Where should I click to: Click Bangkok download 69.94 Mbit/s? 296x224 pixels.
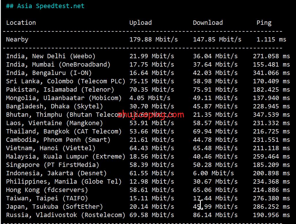click(215, 131)
